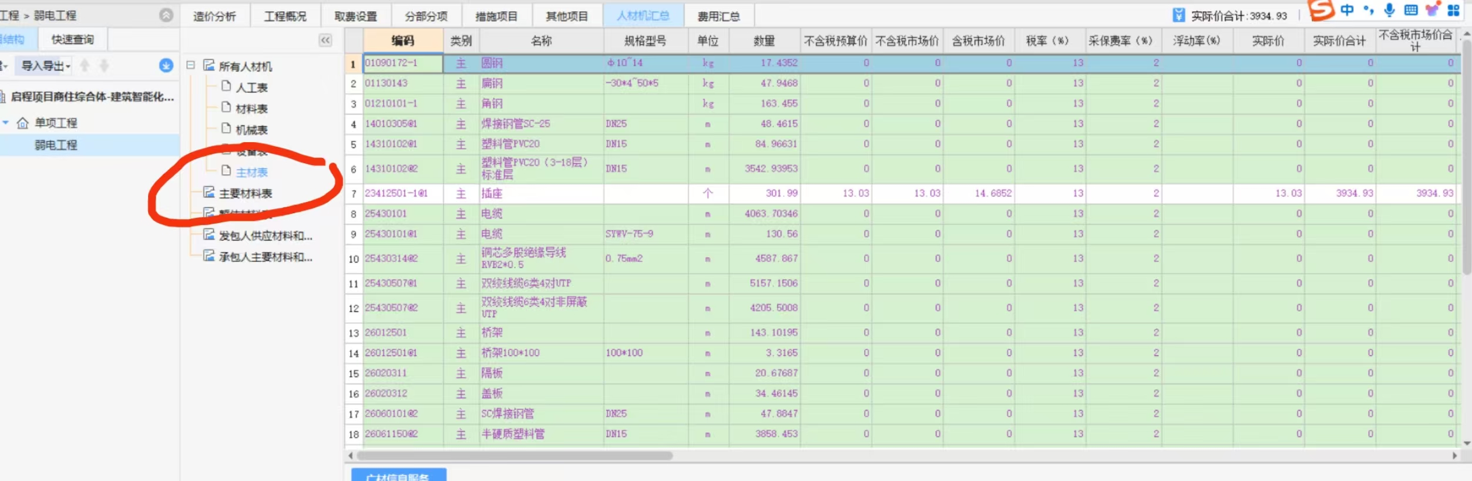1472x481 pixels.
Task: Select the 启程项目商住综合体 project node
Action: click(x=92, y=97)
